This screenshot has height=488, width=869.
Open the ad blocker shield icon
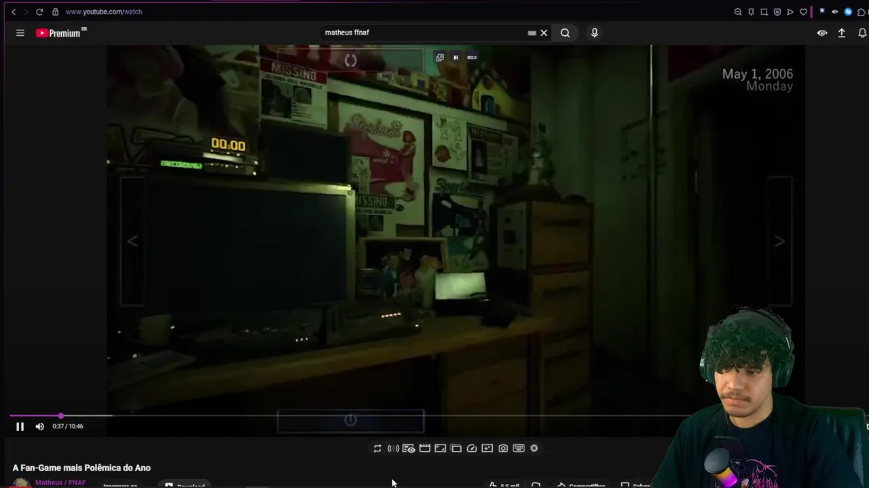pos(777,12)
